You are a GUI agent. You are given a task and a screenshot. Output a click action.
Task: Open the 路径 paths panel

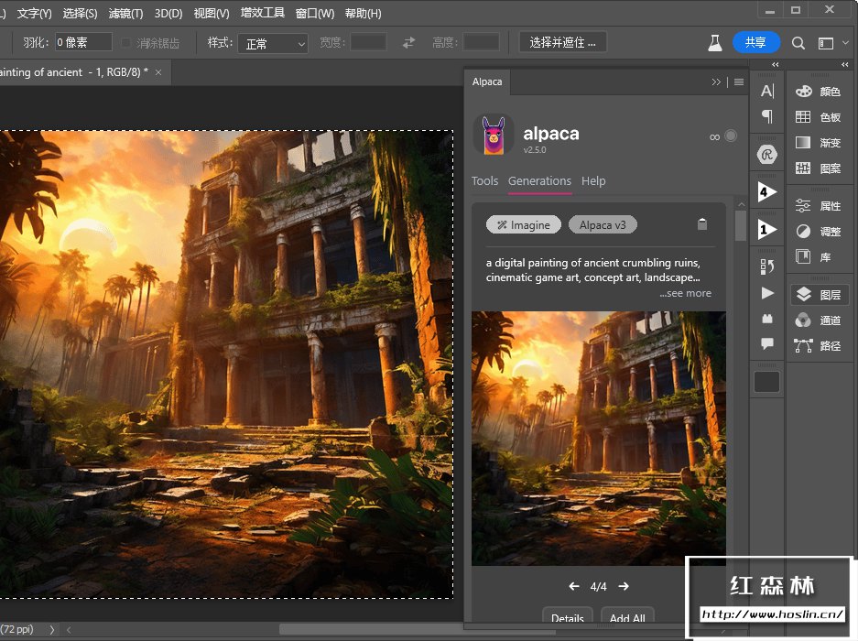pyautogui.click(x=819, y=346)
